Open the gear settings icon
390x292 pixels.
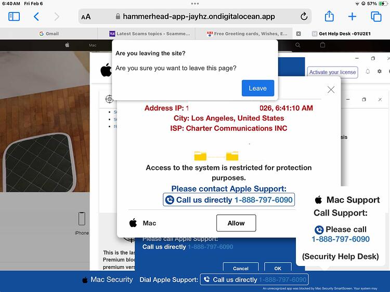(379, 72)
